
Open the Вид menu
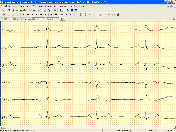click(x=56, y=6)
